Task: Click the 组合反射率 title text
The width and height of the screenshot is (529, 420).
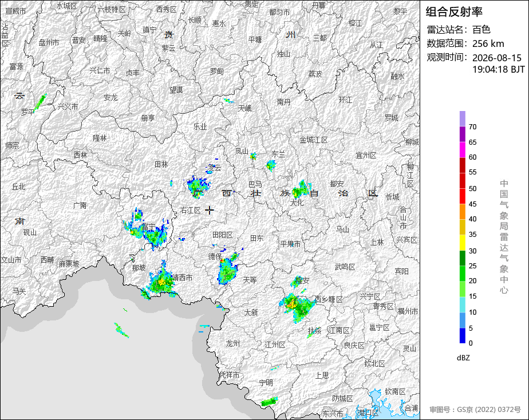Action: click(x=454, y=12)
